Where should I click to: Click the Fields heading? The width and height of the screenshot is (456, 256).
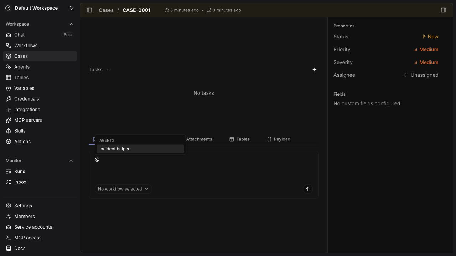pyautogui.click(x=340, y=94)
